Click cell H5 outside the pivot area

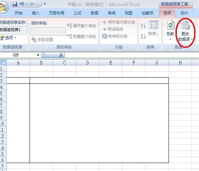tap(180, 93)
